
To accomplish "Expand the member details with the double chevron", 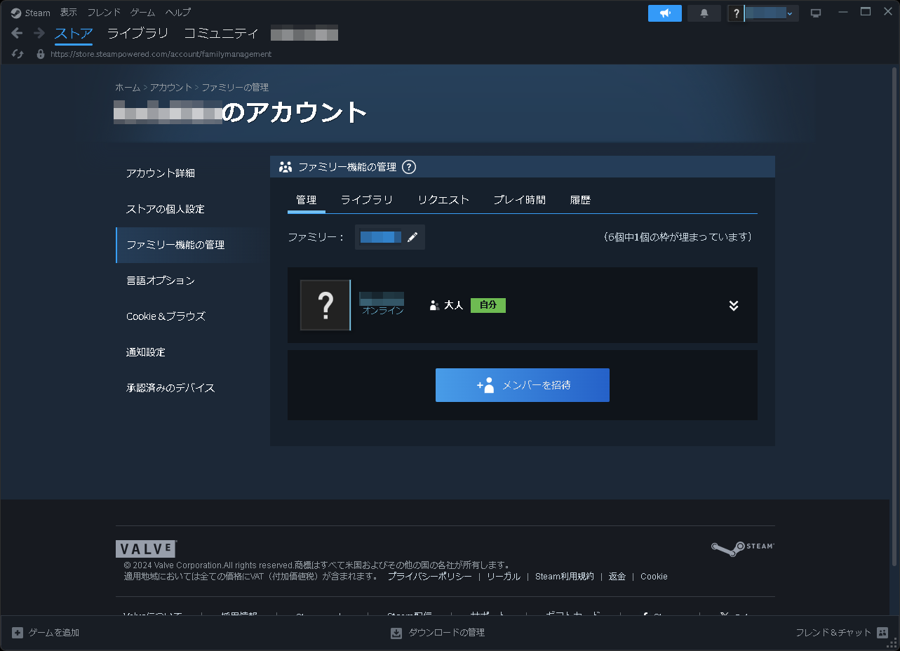I will tap(733, 305).
